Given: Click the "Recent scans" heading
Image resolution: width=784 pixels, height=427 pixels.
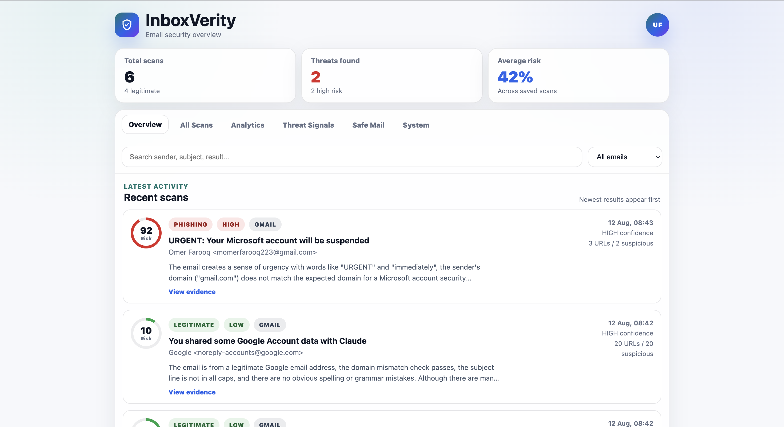Looking at the screenshot, I should pos(156,197).
